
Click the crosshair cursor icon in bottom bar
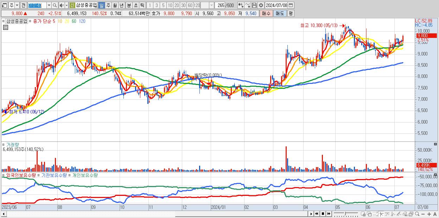point(381,214)
